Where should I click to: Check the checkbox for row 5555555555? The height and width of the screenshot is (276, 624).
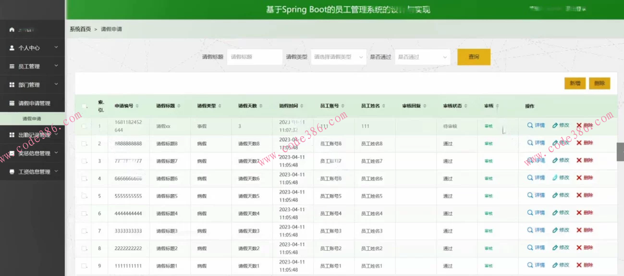point(83,195)
